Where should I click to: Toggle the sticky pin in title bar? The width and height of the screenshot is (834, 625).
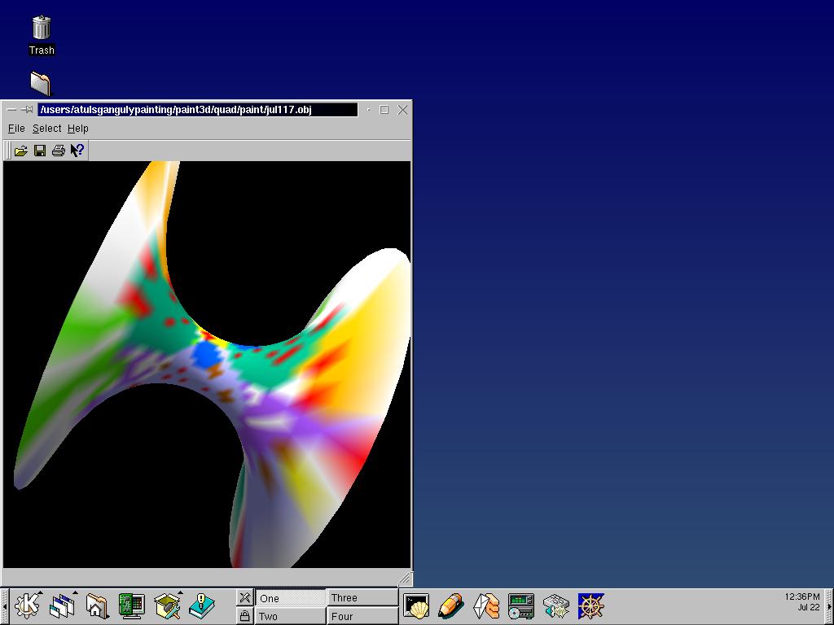tap(27, 110)
